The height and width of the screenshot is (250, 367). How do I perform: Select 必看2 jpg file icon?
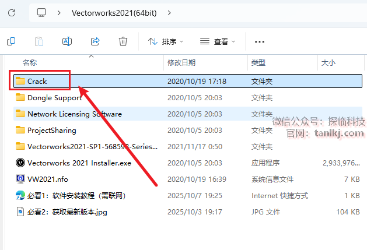20,212
